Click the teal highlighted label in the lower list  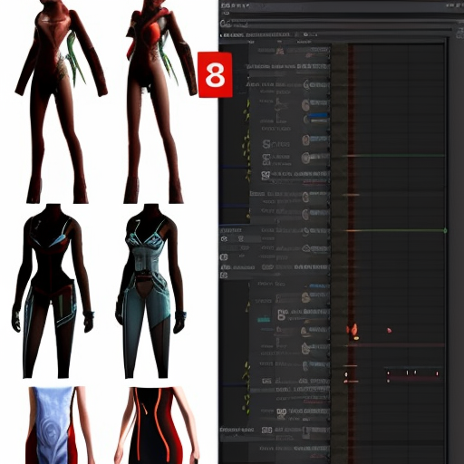click(x=264, y=319)
